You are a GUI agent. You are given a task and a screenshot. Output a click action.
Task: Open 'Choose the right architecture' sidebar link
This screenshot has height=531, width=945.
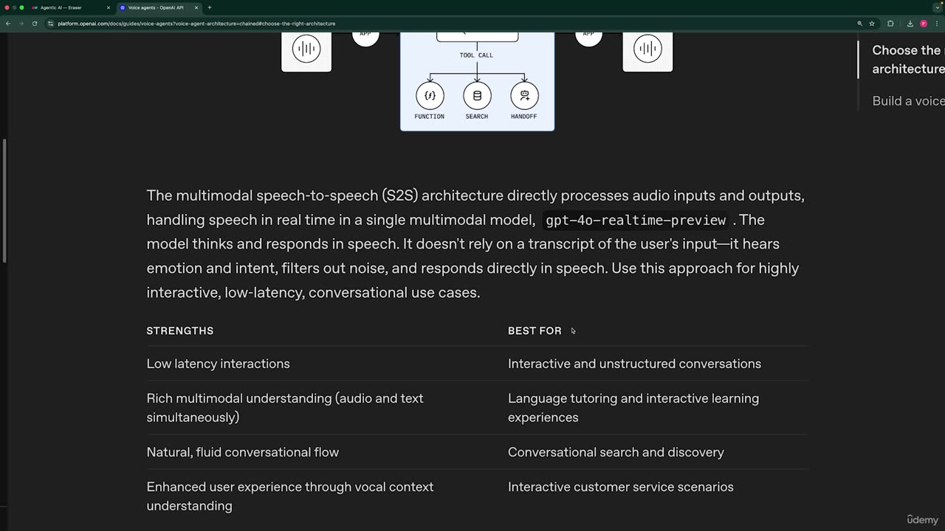click(x=908, y=60)
